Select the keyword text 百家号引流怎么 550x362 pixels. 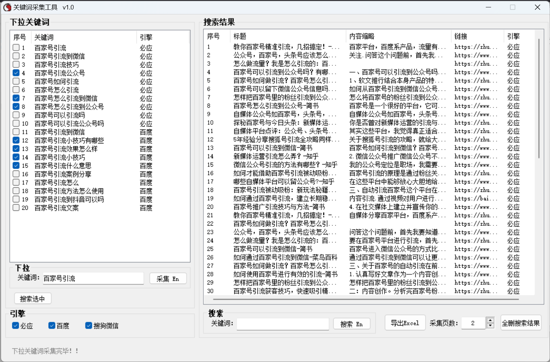coord(56,182)
